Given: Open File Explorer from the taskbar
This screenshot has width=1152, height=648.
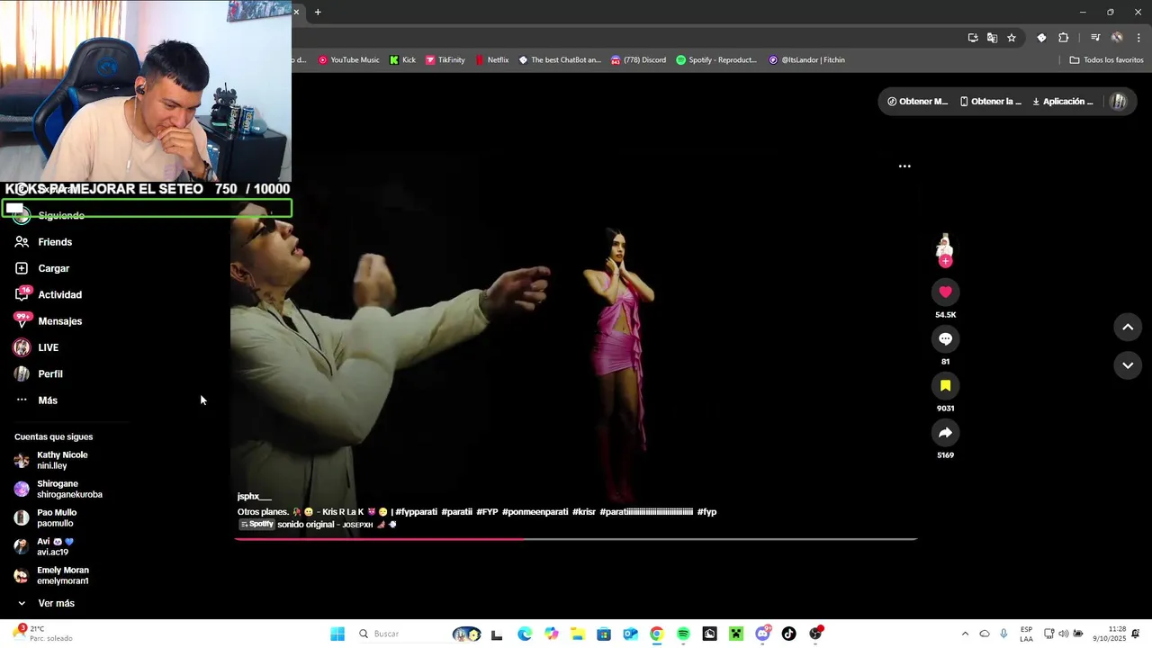Looking at the screenshot, I should click(578, 634).
